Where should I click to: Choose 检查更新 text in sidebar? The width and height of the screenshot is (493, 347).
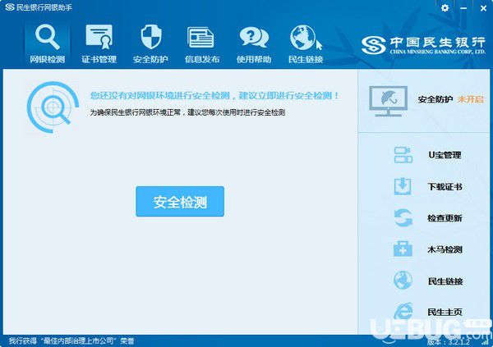(445, 218)
